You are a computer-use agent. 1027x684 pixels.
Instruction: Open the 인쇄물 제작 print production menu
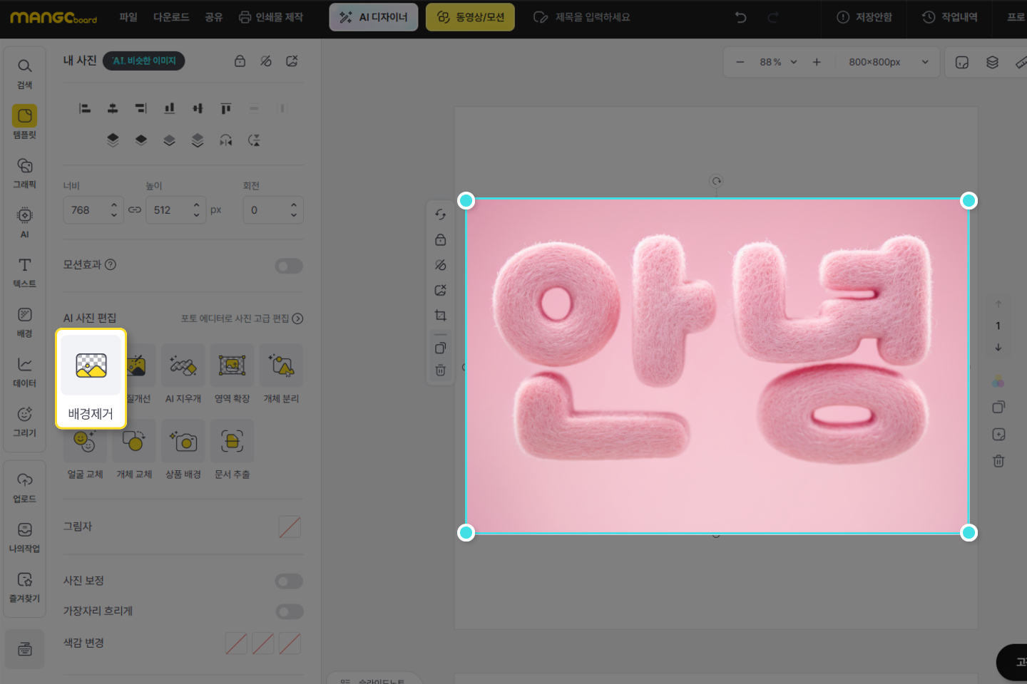[271, 17]
